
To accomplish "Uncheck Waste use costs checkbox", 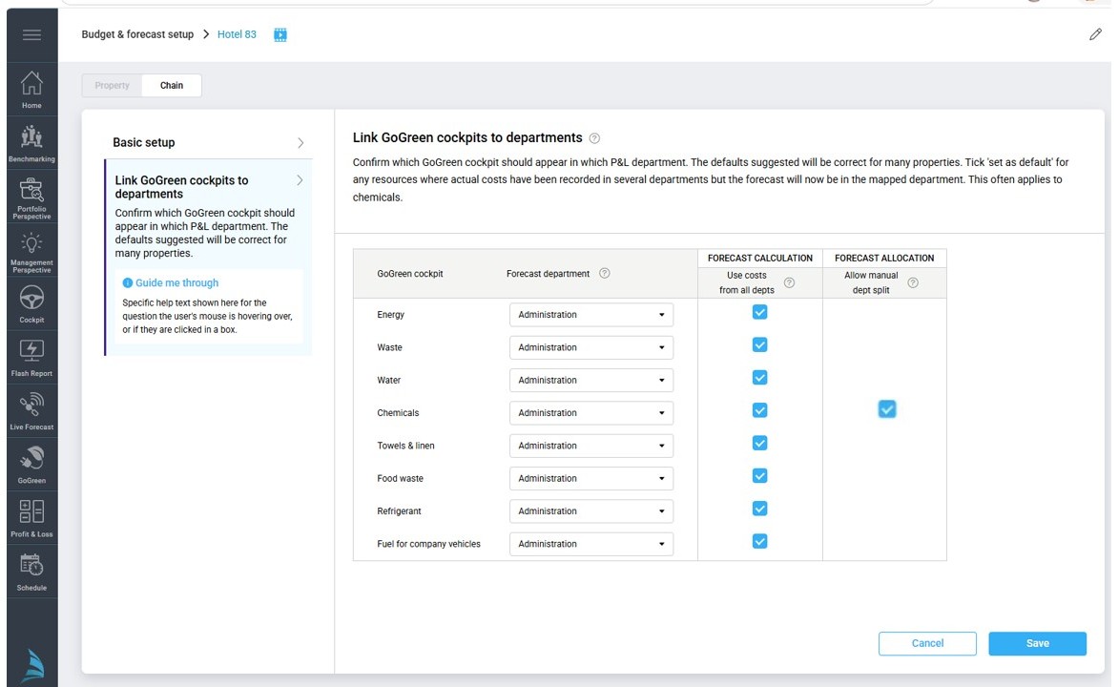I will pyautogui.click(x=759, y=345).
